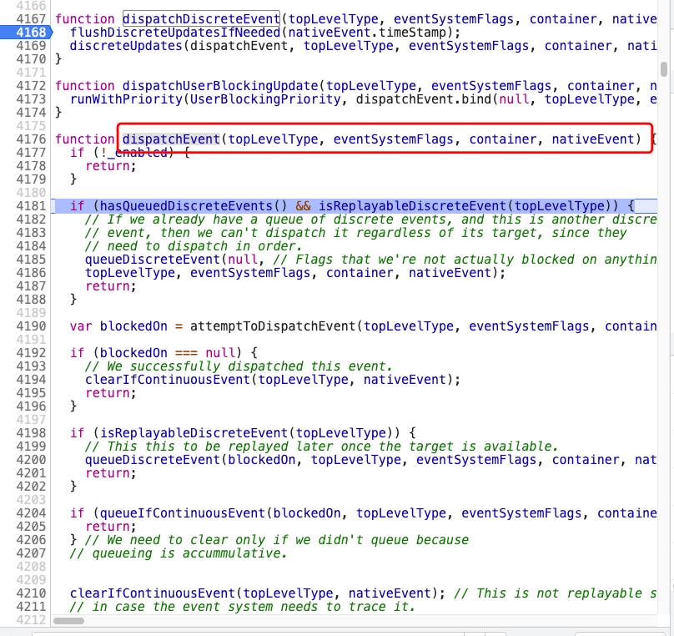The height and width of the screenshot is (636, 674).
Task: Click the horizontal scrollbar thumb at bottom
Action: click(68, 620)
